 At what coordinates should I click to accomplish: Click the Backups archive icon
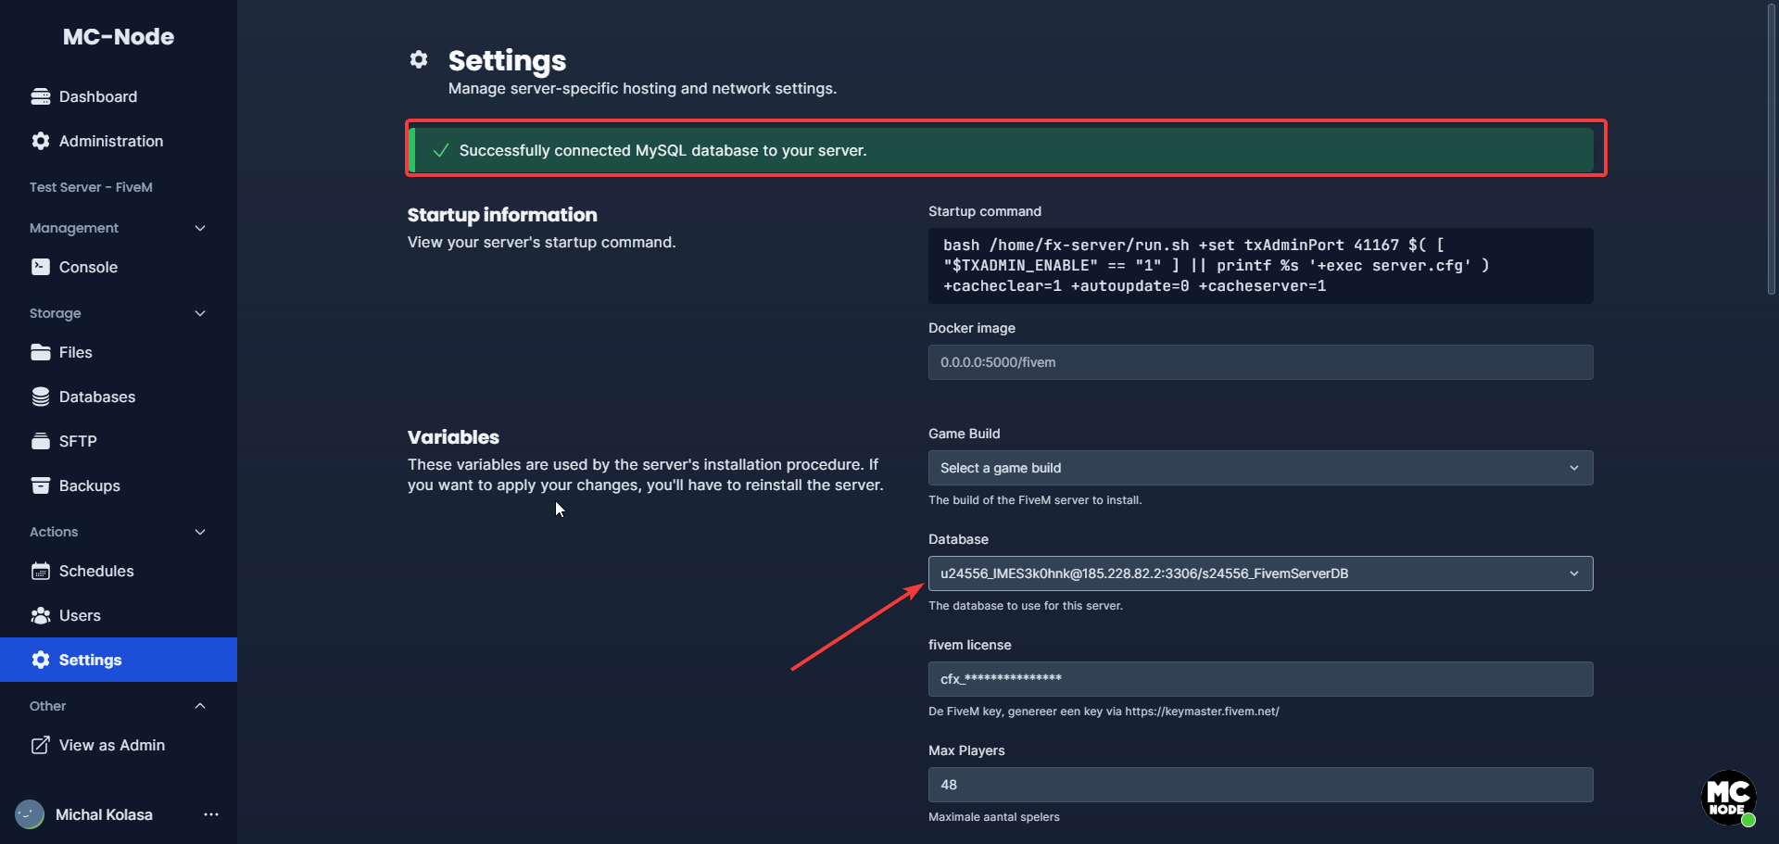pos(41,485)
